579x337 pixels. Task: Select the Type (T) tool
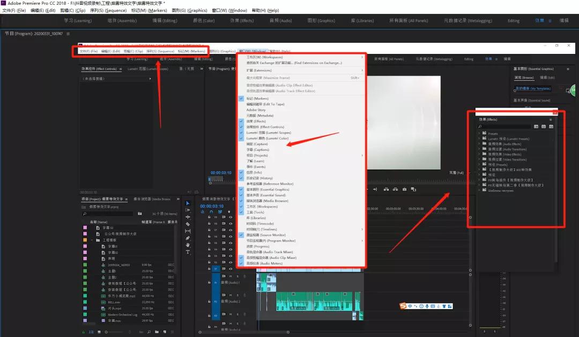coord(188,252)
